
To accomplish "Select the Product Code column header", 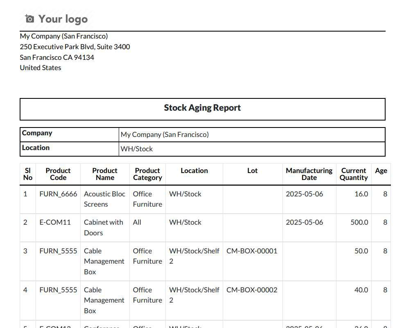I will pos(58,174).
